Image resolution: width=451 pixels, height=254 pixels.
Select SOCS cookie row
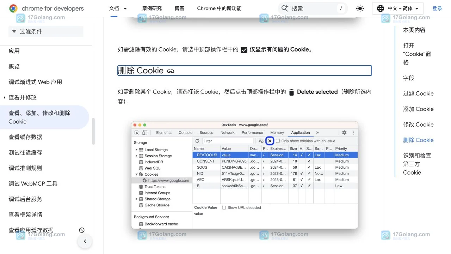coord(275,167)
